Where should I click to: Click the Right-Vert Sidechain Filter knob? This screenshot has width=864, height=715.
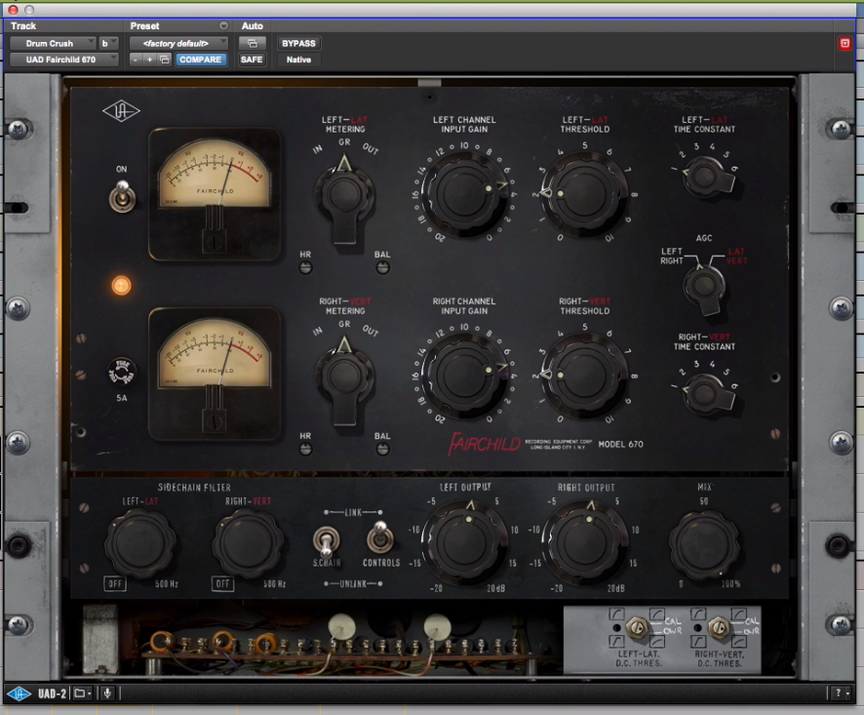(x=248, y=544)
